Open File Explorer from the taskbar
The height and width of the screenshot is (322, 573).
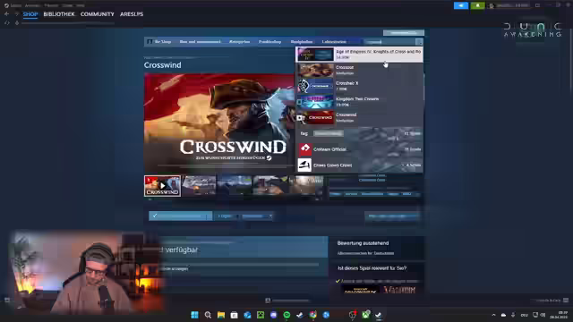click(221, 315)
